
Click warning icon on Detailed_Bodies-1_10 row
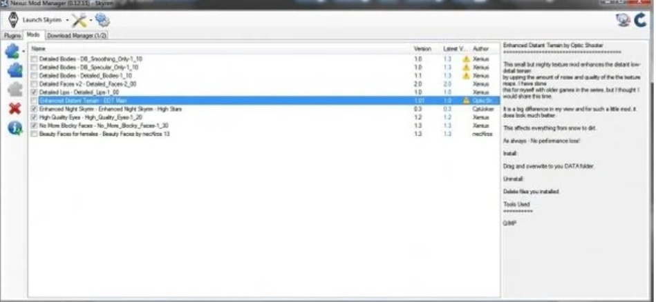pyautogui.click(x=466, y=76)
